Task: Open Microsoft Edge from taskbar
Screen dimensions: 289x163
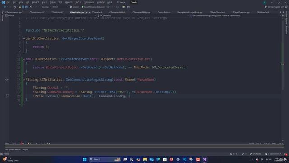Action: (158, 159)
